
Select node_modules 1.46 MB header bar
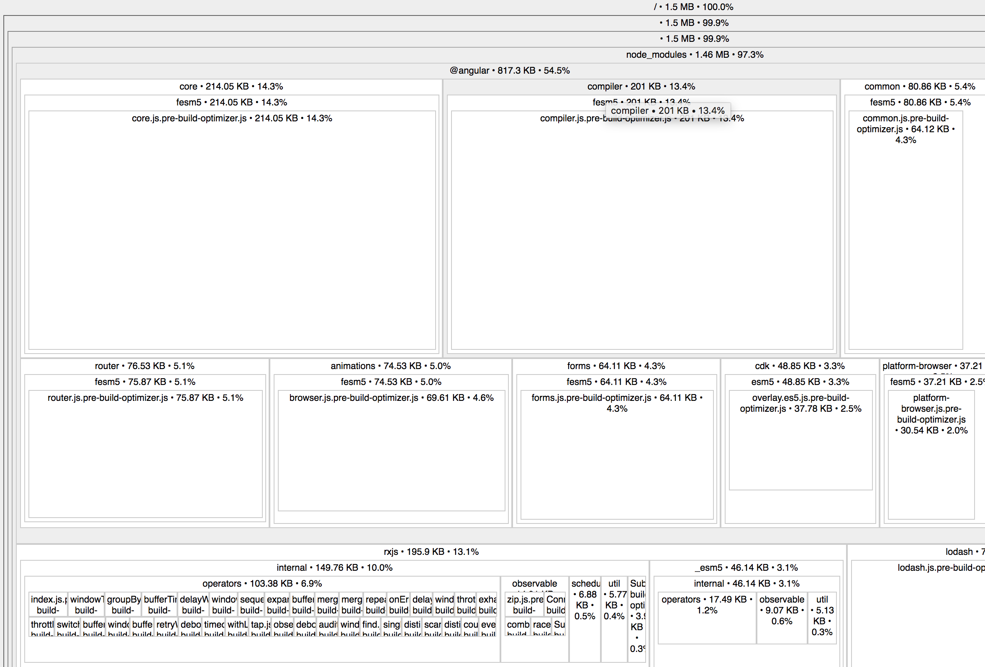coord(694,55)
